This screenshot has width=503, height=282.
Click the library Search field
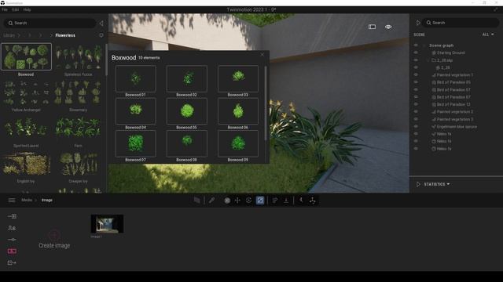click(x=50, y=23)
